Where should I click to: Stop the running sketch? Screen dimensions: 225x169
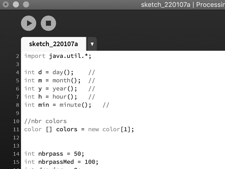[49, 23]
